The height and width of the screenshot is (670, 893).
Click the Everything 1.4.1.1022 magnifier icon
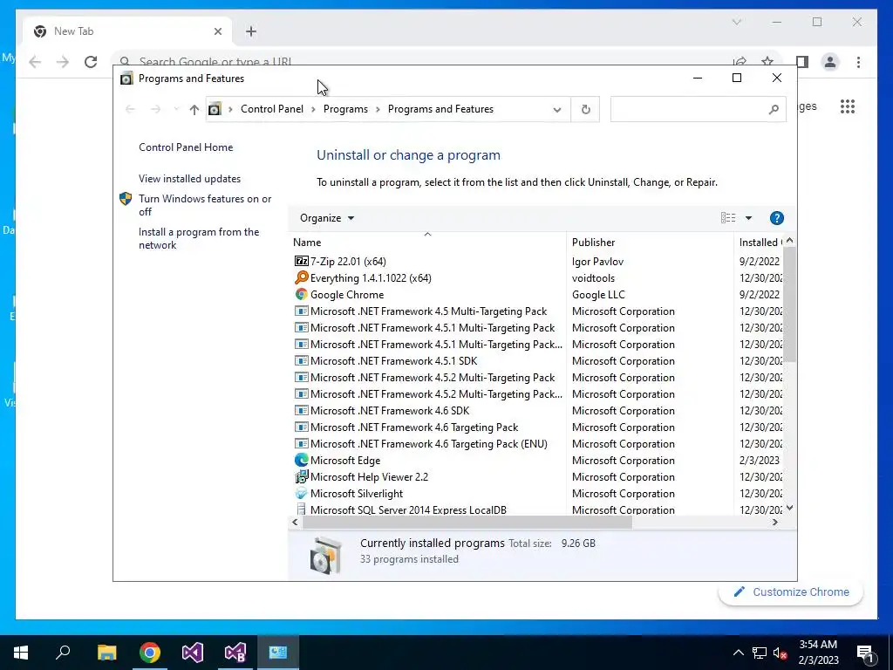pyautogui.click(x=301, y=277)
